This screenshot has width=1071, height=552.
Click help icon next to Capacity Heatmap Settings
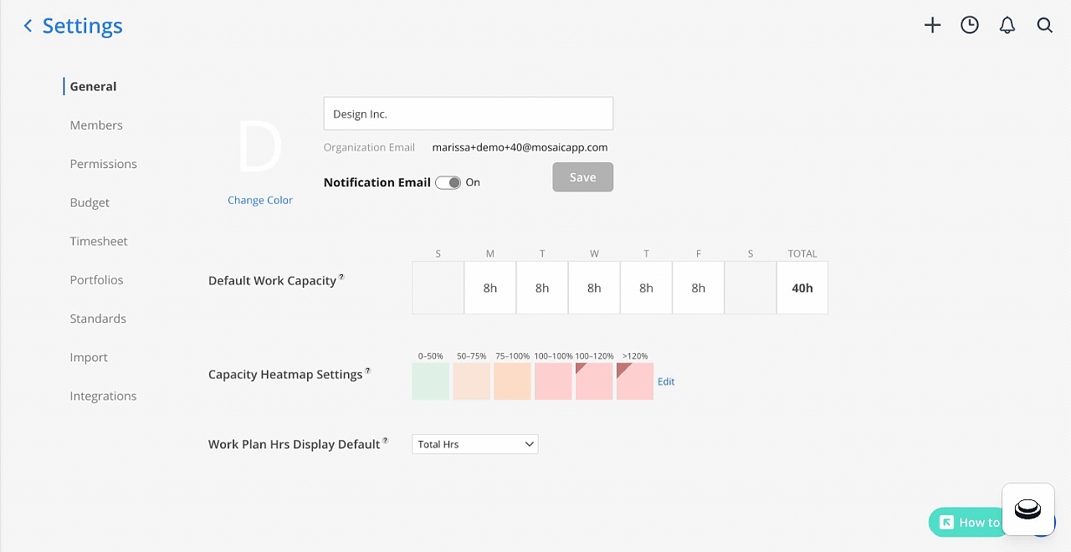367,371
